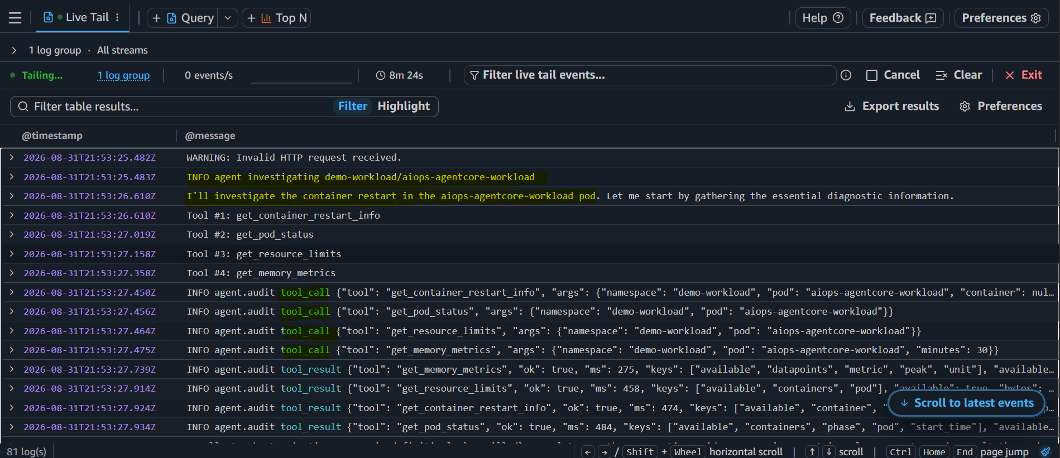Image resolution: width=1060 pixels, height=458 pixels.
Task: Click the rocket icon in status bar
Action: [1045, 452]
